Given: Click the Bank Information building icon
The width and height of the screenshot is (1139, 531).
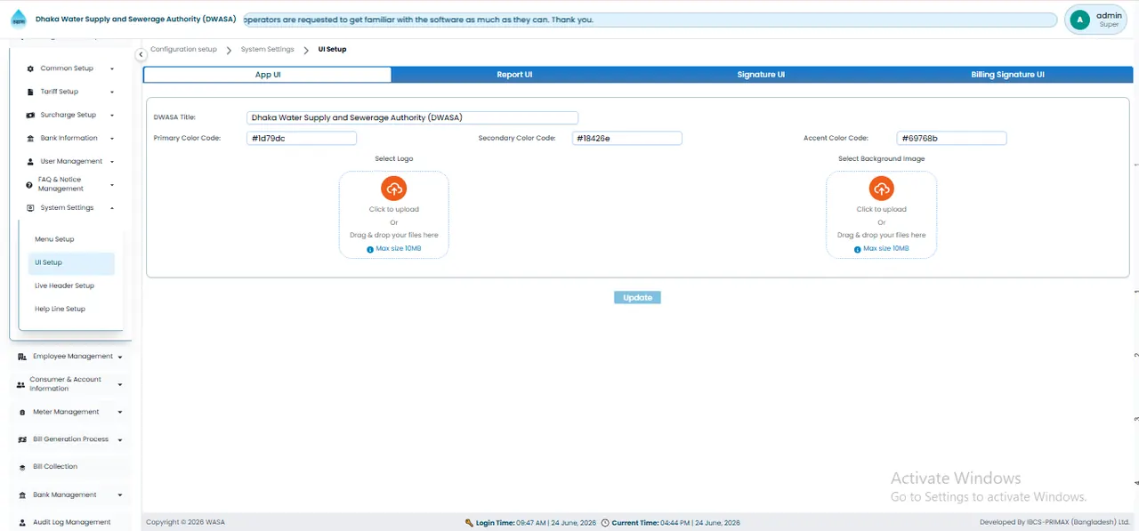Looking at the screenshot, I should pyautogui.click(x=31, y=138).
